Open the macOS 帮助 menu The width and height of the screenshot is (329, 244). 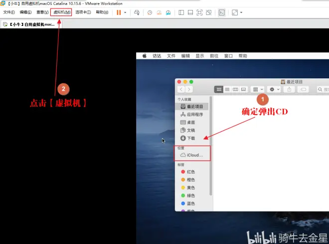[243, 56]
